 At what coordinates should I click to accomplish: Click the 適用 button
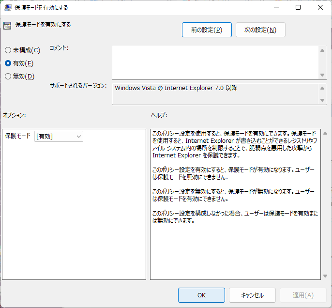point(303,295)
